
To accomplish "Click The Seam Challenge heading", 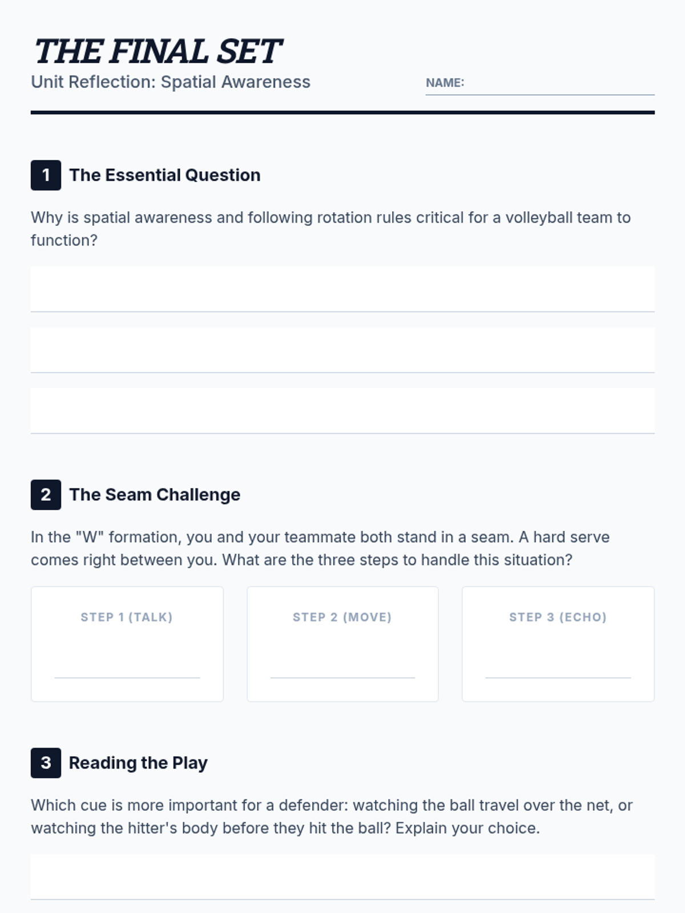I will (155, 495).
